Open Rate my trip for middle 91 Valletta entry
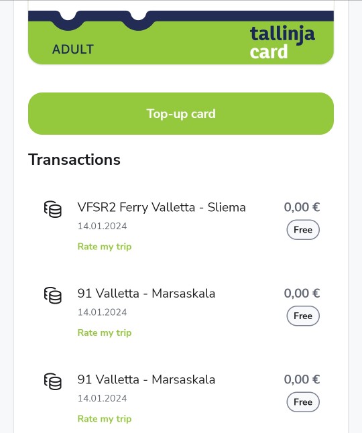Viewport: 362px width, 433px height. 105,332
